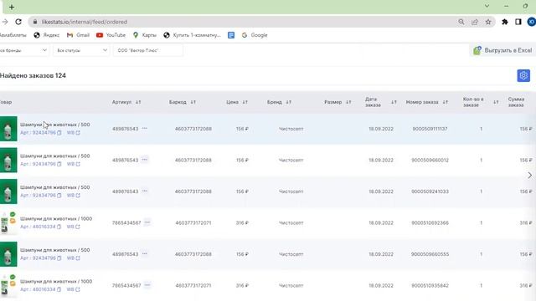Copy article 48016334 in order 9000510692366 row
536x301 pixels.
coord(59,227)
